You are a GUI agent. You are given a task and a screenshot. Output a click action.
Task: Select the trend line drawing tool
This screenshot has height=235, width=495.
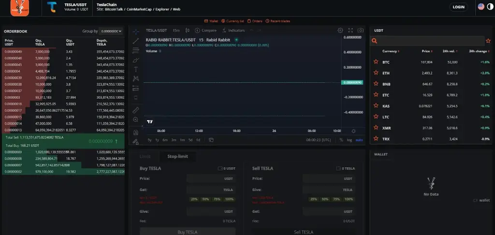coord(136,41)
